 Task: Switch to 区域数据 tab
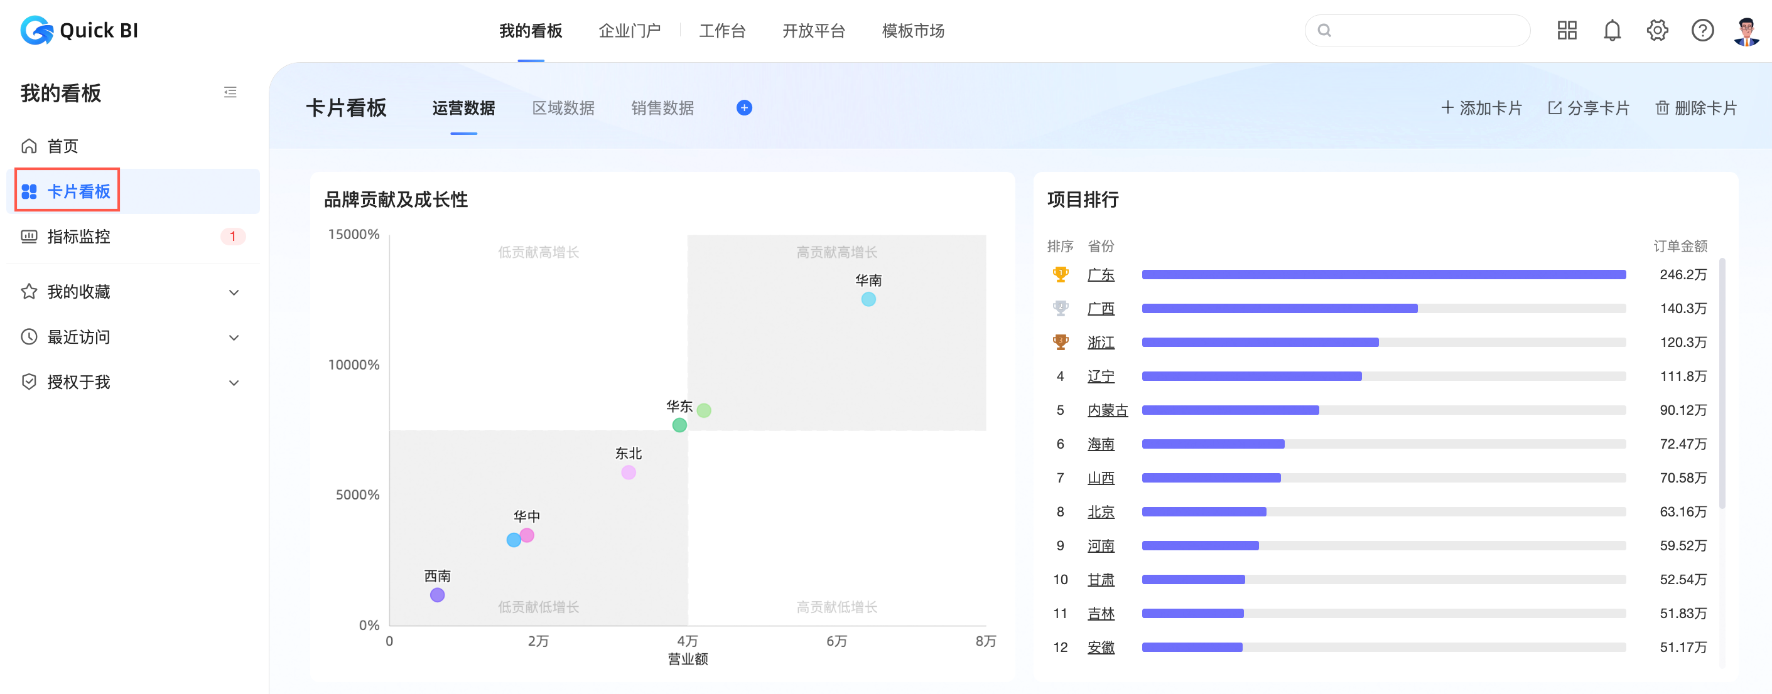tap(563, 108)
